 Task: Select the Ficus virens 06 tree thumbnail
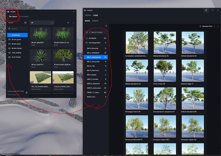[165, 70]
